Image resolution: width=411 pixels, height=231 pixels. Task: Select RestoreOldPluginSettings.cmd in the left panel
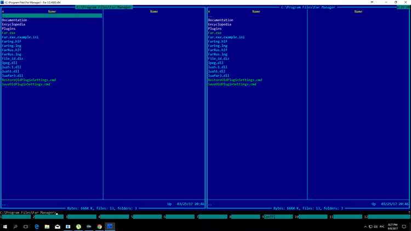click(29, 80)
